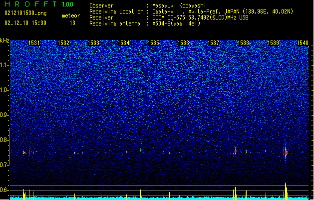This screenshot has width=314, height=200.
Task: Click the 1535 time marker
Action: tap(153, 43)
